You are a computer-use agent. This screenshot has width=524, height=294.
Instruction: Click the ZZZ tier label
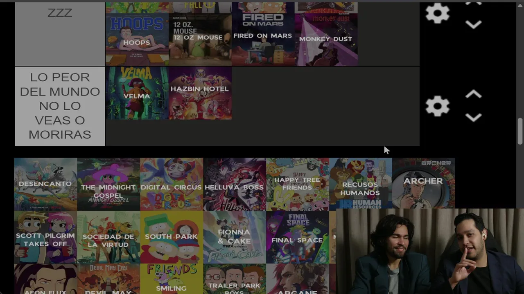click(60, 33)
